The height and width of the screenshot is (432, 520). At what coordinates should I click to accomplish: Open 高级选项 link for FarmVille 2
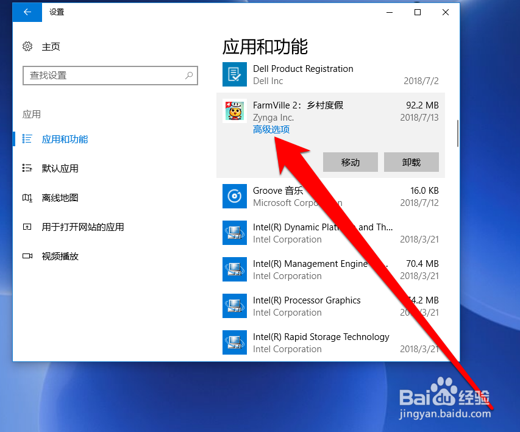coord(271,129)
